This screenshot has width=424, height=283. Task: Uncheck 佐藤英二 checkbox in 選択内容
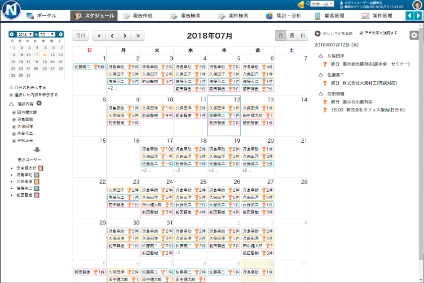tap(14, 134)
